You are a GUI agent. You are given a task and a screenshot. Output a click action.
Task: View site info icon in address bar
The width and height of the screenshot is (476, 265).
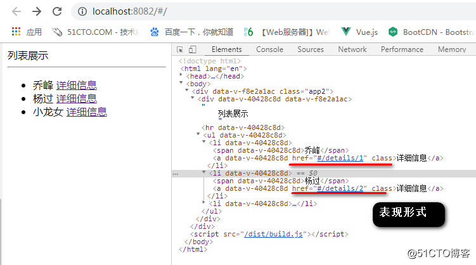pos(82,11)
